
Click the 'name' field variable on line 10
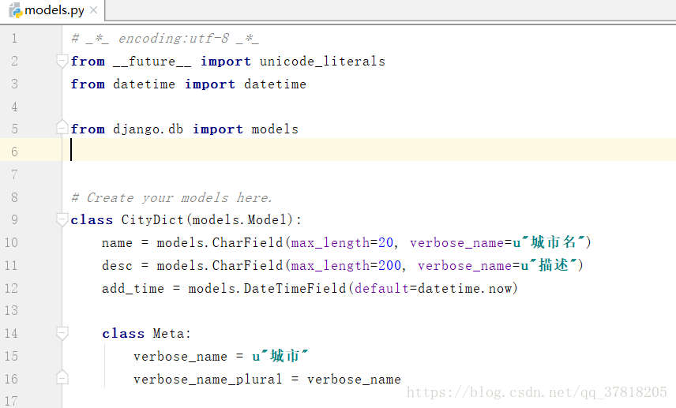click(117, 242)
